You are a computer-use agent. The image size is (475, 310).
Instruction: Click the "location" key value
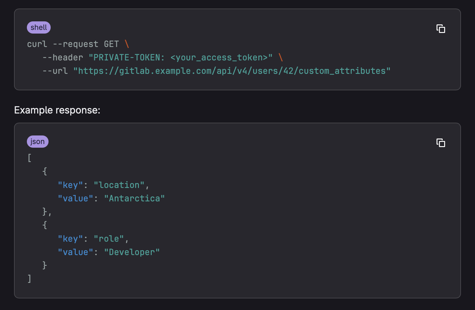tap(119, 185)
